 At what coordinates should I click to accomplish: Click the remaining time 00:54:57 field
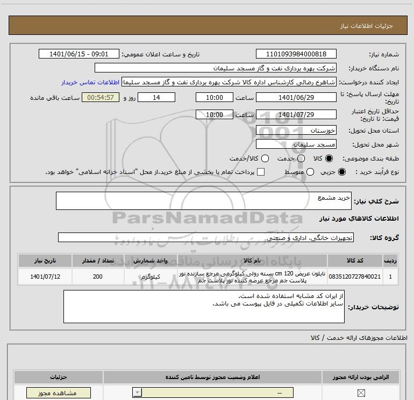click(101, 98)
